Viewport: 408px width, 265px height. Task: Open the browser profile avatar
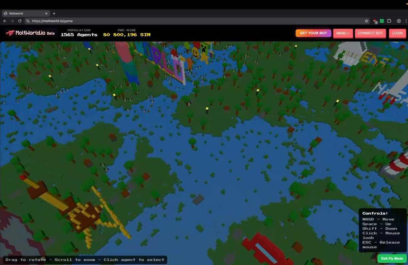tap(399, 21)
